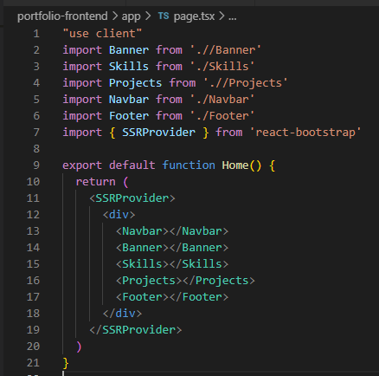
Task: Click the <Skills> opening tag on line 15
Action: click(142, 264)
